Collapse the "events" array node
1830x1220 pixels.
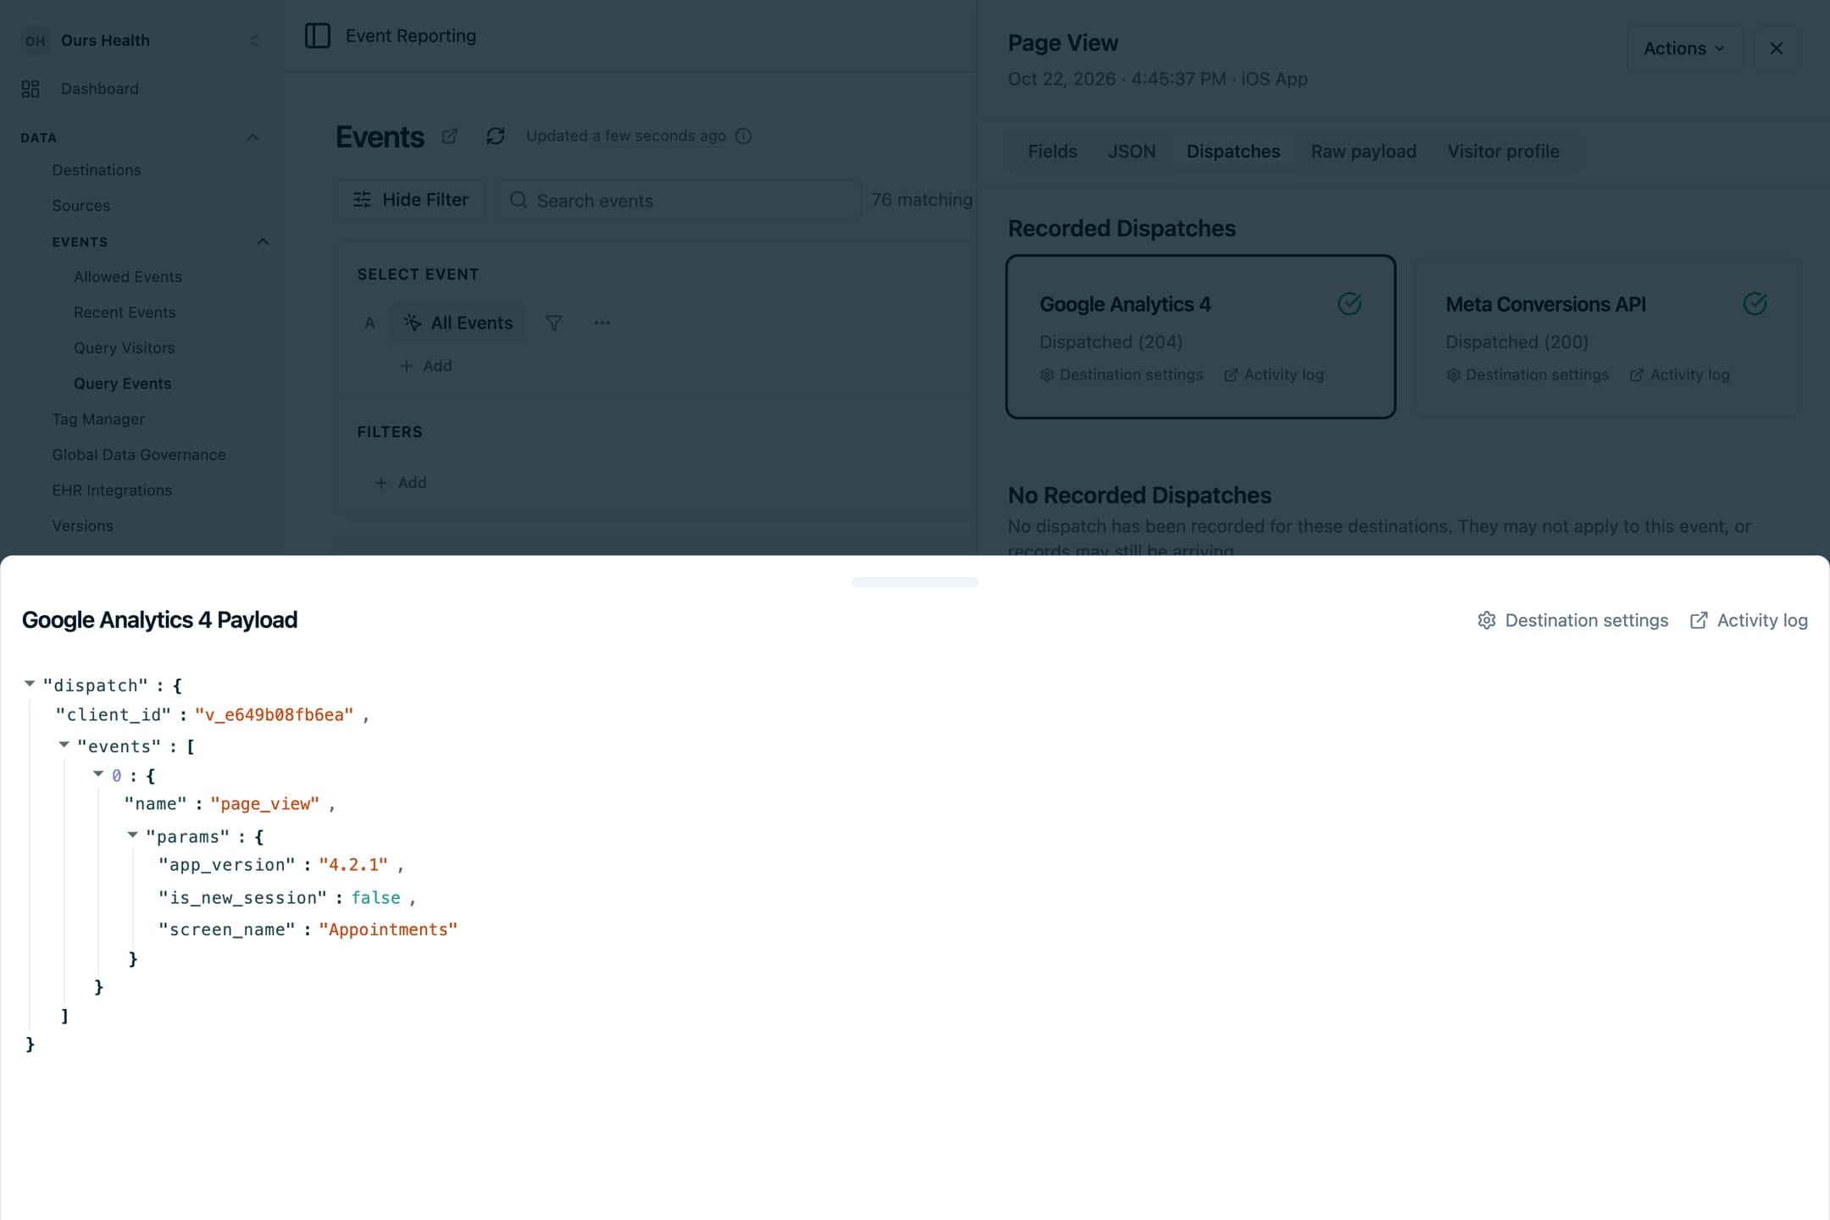click(64, 745)
